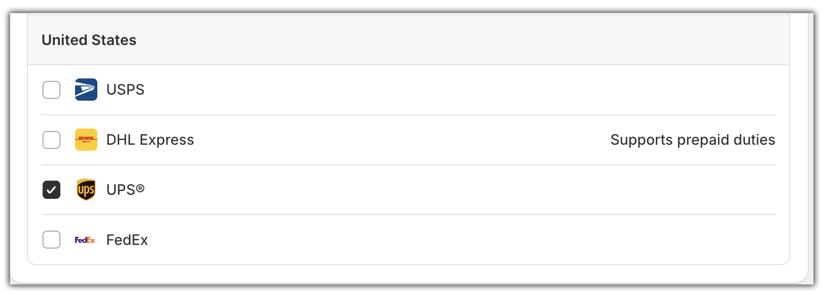Click the UPS shield logo icon
Viewport: 823px width, 294px height.
pyautogui.click(x=86, y=190)
